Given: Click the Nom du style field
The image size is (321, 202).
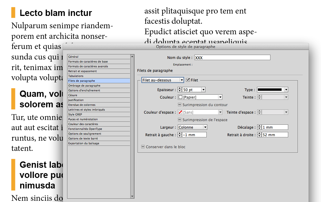Looking at the screenshot, I should pos(232,58).
